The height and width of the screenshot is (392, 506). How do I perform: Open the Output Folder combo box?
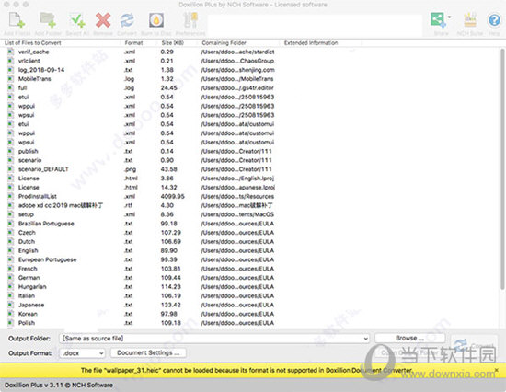pos(214,339)
